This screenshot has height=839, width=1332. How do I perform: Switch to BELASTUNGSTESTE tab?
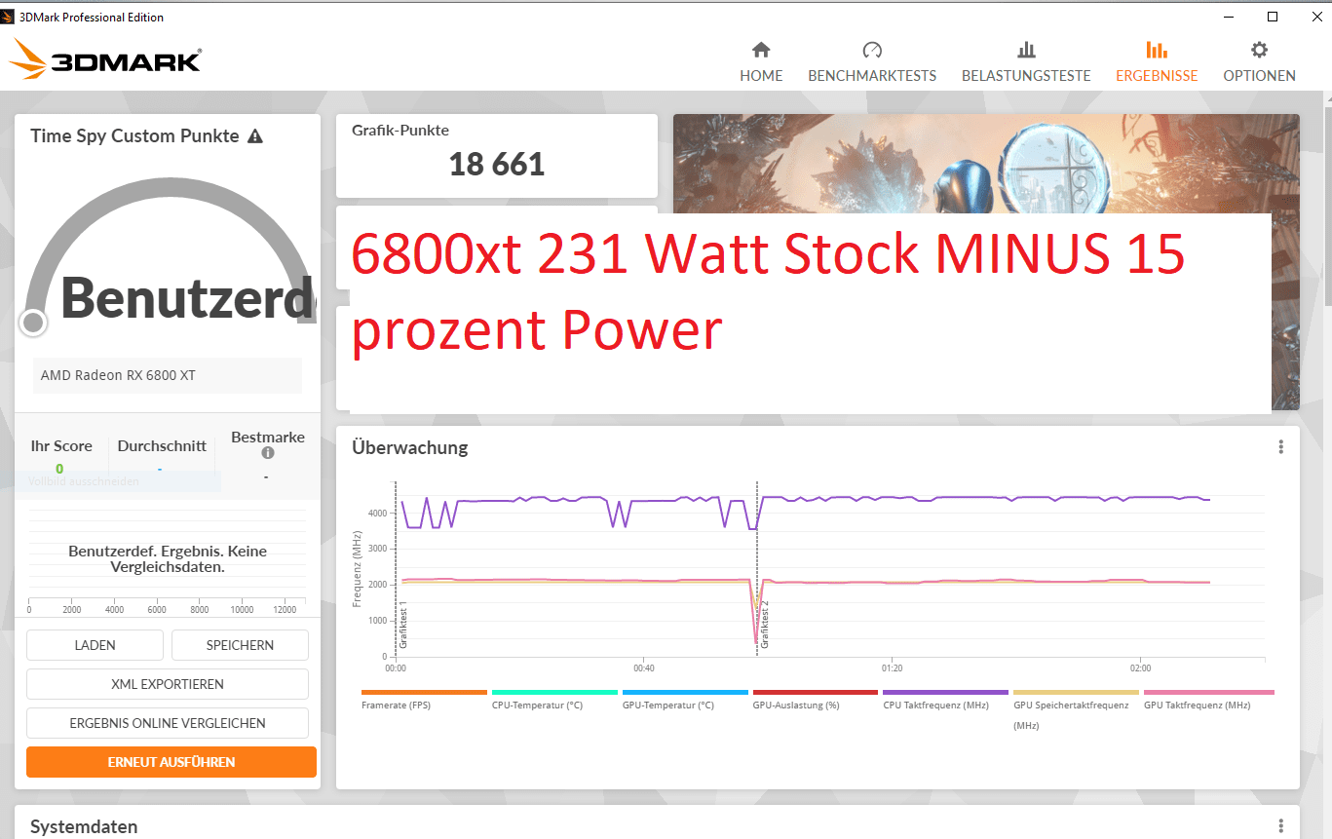click(x=1026, y=62)
